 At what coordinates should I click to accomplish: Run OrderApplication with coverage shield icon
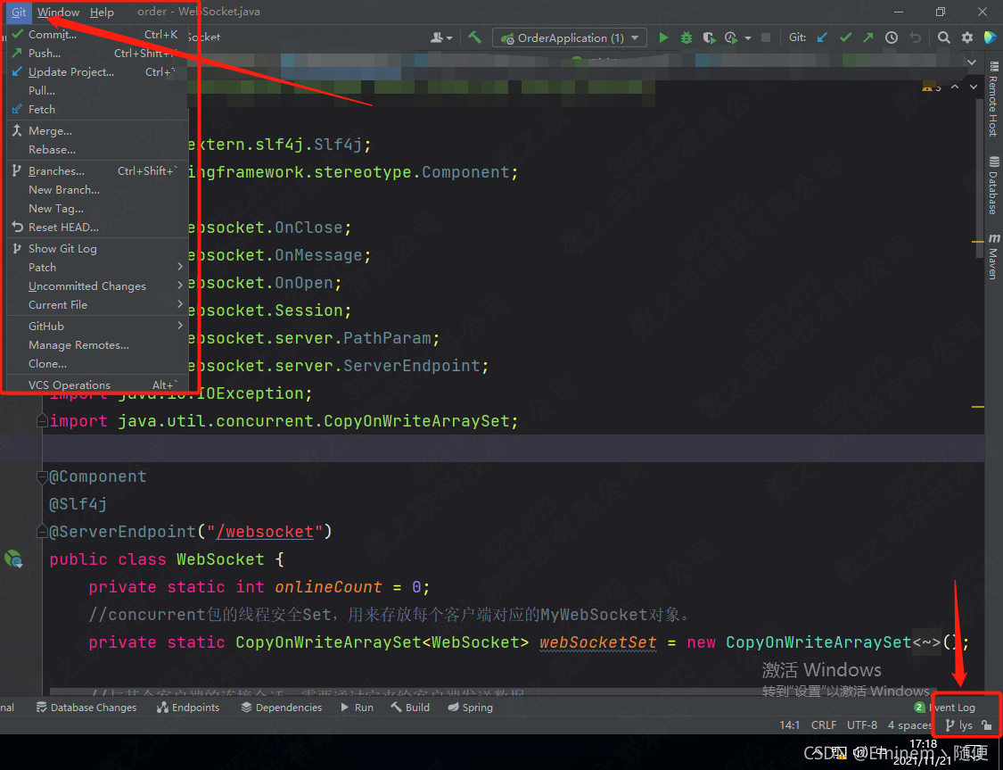coord(709,37)
